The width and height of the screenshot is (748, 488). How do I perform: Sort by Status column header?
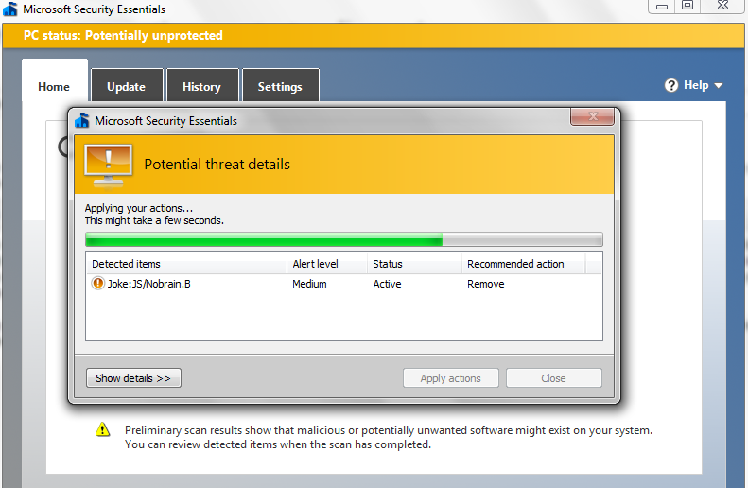pyautogui.click(x=414, y=264)
